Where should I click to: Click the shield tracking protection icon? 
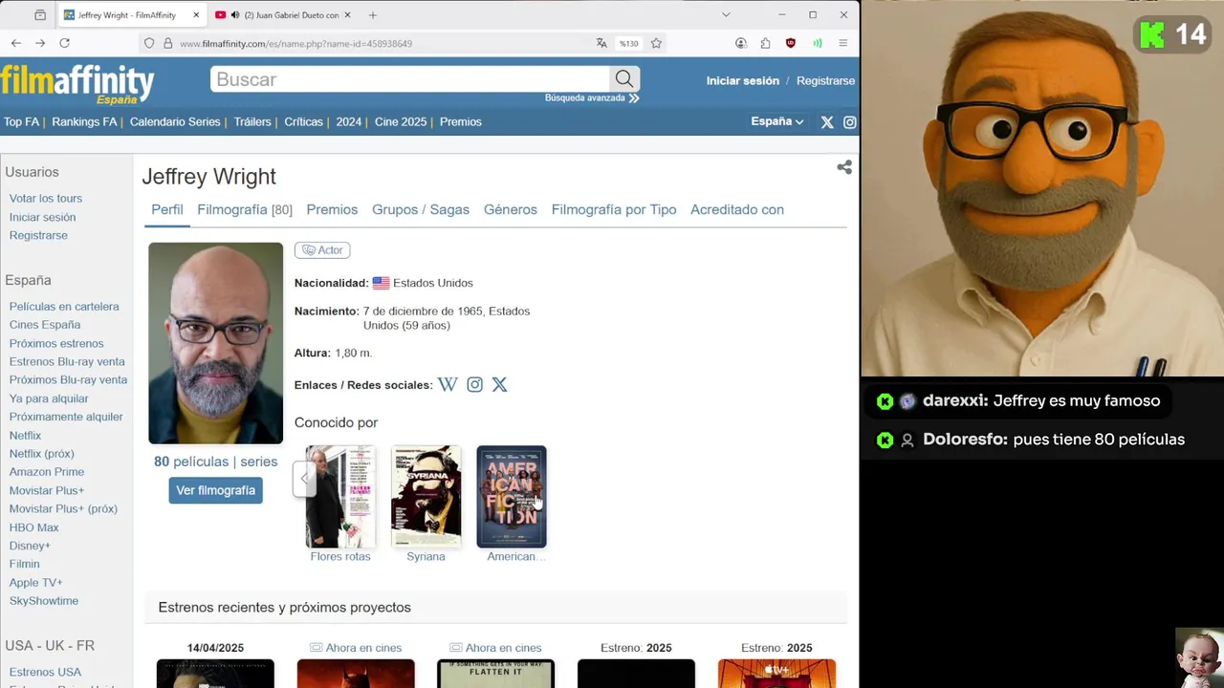pyautogui.click(x=149, y=43)
